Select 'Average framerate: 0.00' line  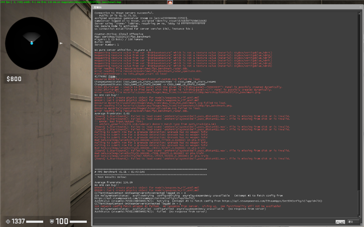click(112, 113)
